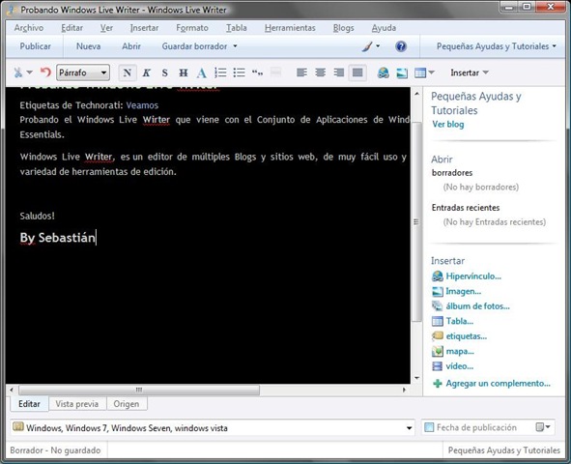Screen dimensions: 571x464
Task: Open the publication date calendar dropdown
Action: tap(543, 427)
